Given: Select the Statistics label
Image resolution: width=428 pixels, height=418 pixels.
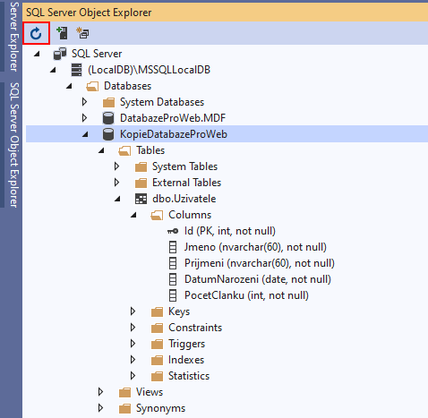Looking at the screenshot, I should 189,376.
